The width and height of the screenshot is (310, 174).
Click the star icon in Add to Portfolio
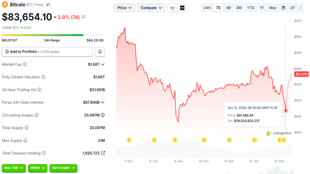tap(7, 52)
